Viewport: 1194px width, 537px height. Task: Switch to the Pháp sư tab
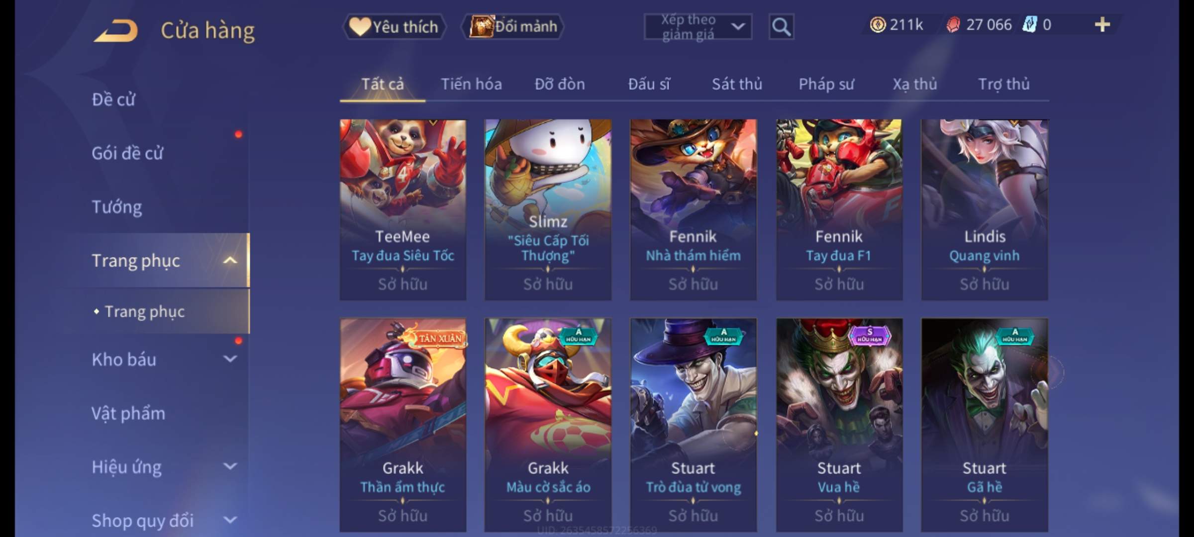pos(826,84)
